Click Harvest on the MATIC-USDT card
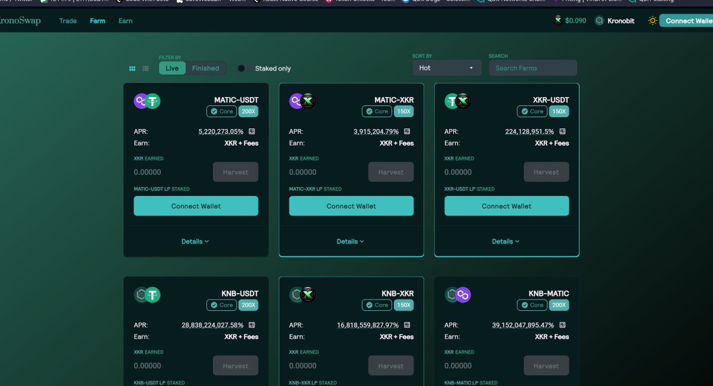This screenshot has height=386, width=713. [236, 172]
